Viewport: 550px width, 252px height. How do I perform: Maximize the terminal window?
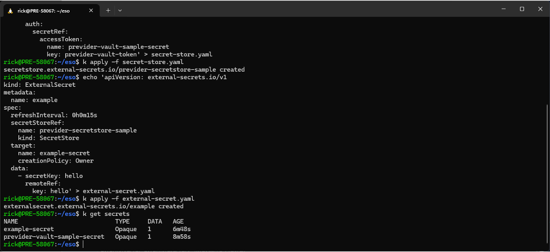click(x=522, y=9)
